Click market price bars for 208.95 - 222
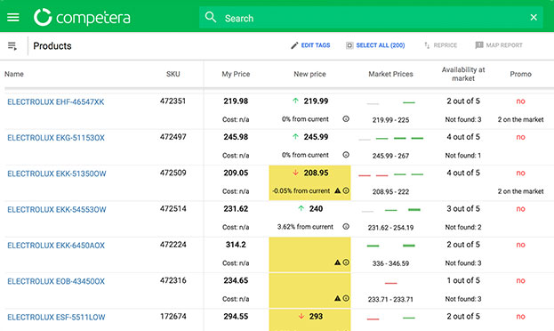Screen dimensions: 554x331 pos(390,174)
